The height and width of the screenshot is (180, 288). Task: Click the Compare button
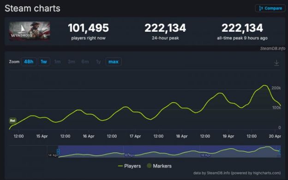point(270,8)
